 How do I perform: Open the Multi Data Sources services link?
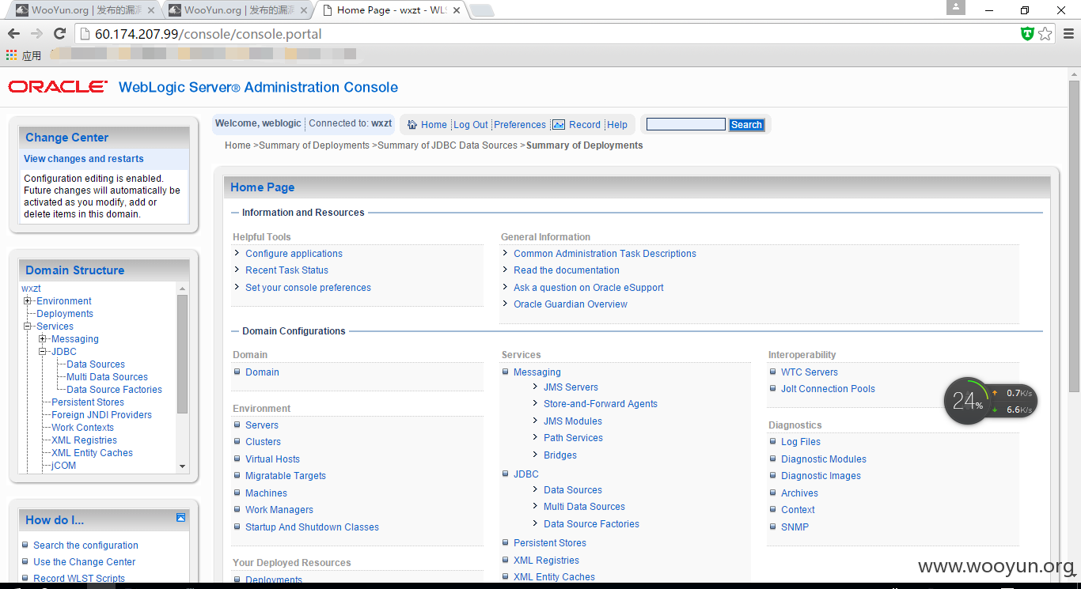click(584, 507)
